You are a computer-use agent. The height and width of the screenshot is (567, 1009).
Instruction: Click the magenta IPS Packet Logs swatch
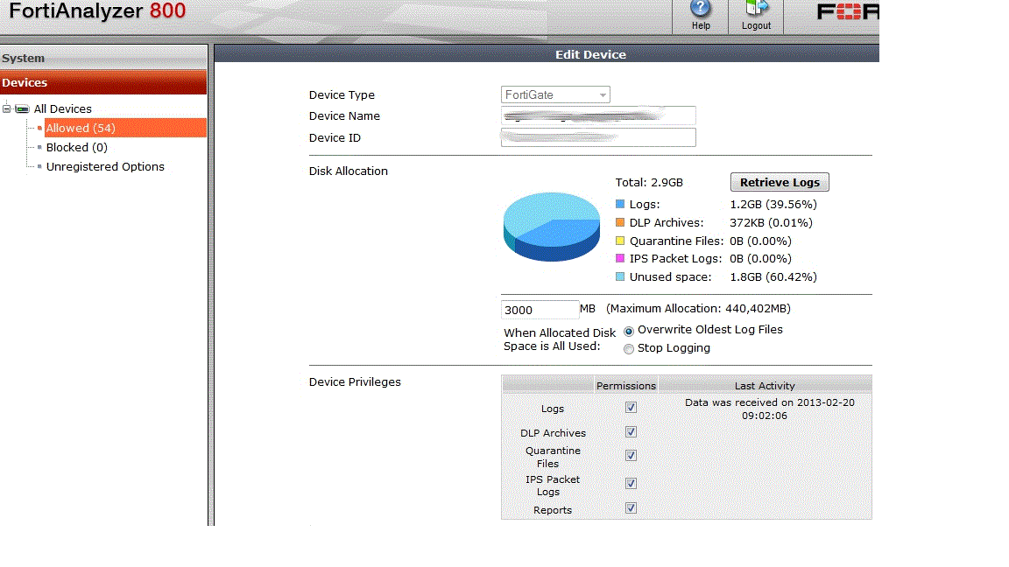point(620,258)
